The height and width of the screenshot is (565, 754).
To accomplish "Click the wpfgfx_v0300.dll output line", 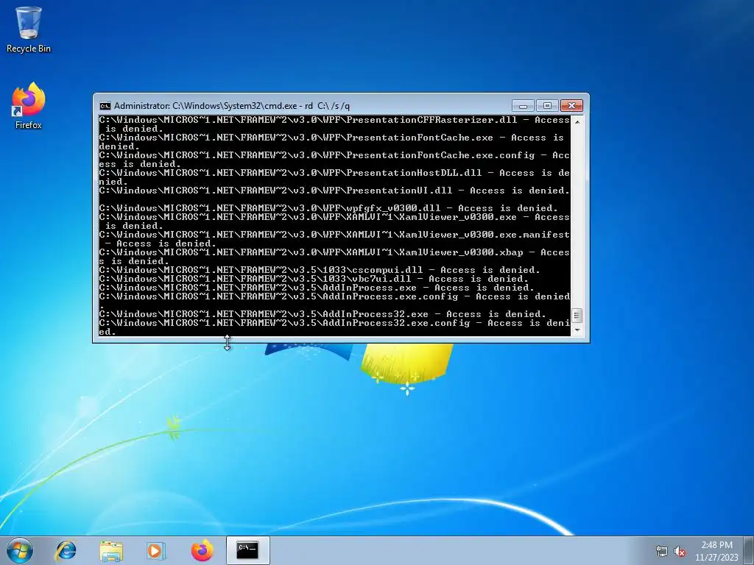I will pyautogui.click(x=328, y=208).
